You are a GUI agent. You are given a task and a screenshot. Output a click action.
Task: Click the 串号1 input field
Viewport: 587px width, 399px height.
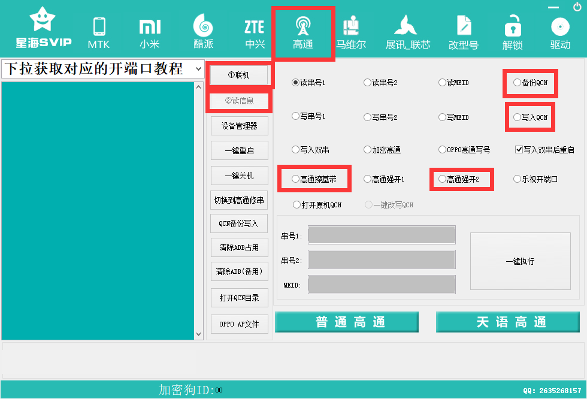click(x=382, y=235)
